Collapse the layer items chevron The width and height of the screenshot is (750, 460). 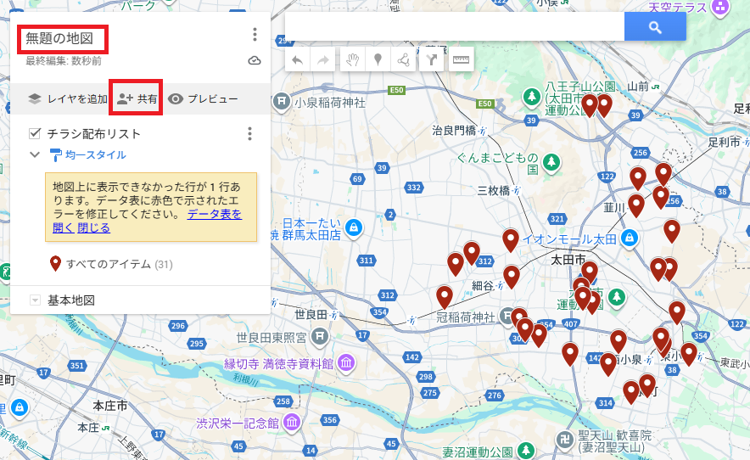click(x=35, y=154)
